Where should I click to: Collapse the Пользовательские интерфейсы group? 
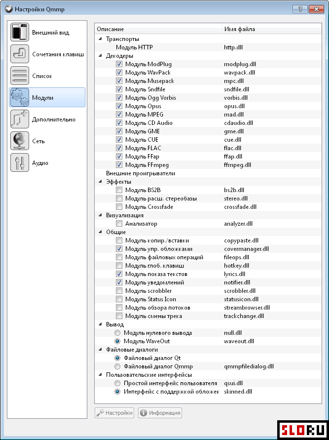(x=100, y=375)
